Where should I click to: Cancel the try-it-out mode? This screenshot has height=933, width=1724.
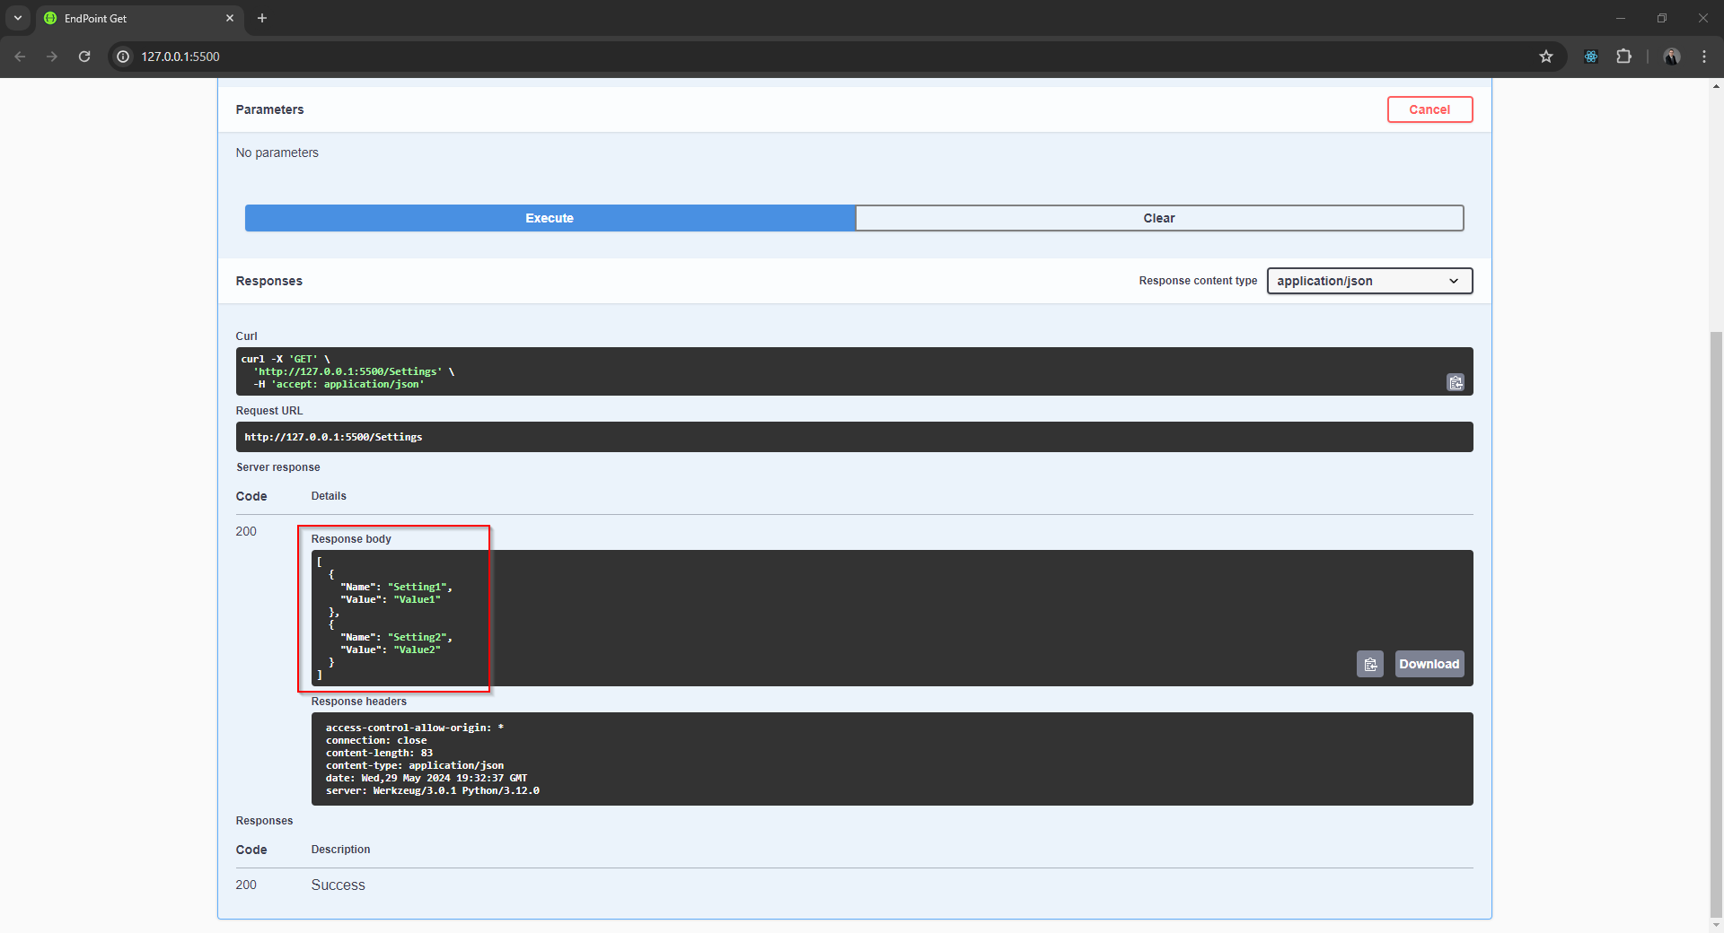coord(1429,109)
